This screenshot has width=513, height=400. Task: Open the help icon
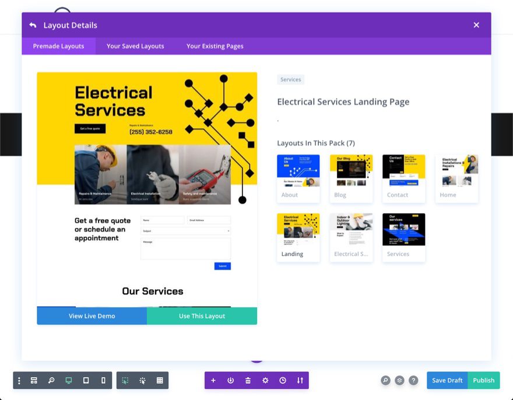coord(413,380)
